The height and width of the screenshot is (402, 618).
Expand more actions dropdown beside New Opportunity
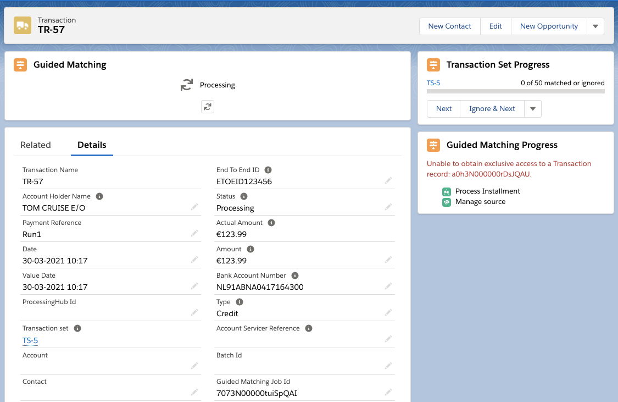[595, 26]
